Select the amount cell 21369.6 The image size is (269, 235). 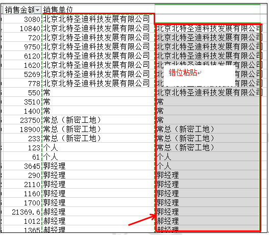pyautogui.click(x=22, y=212)
